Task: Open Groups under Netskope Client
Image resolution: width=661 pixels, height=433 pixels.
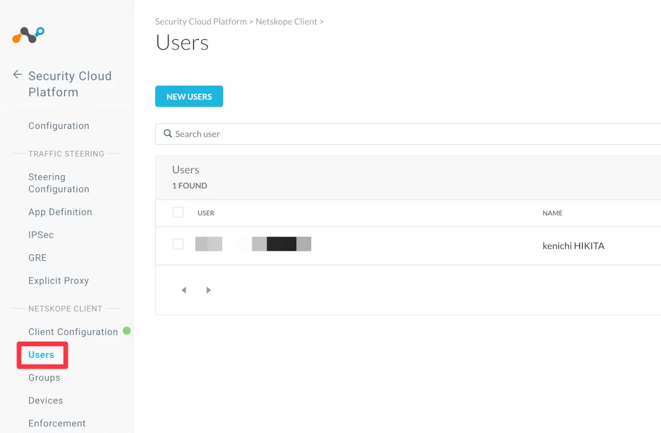Action: point(44,377)
